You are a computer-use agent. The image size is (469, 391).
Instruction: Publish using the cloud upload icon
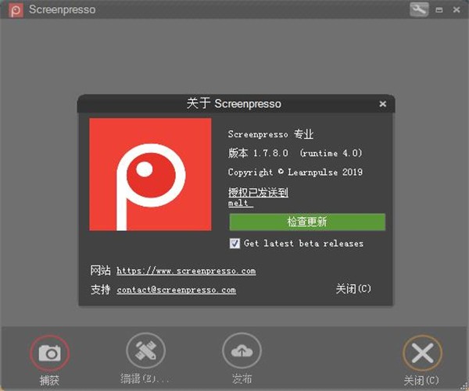coord(242,351)
